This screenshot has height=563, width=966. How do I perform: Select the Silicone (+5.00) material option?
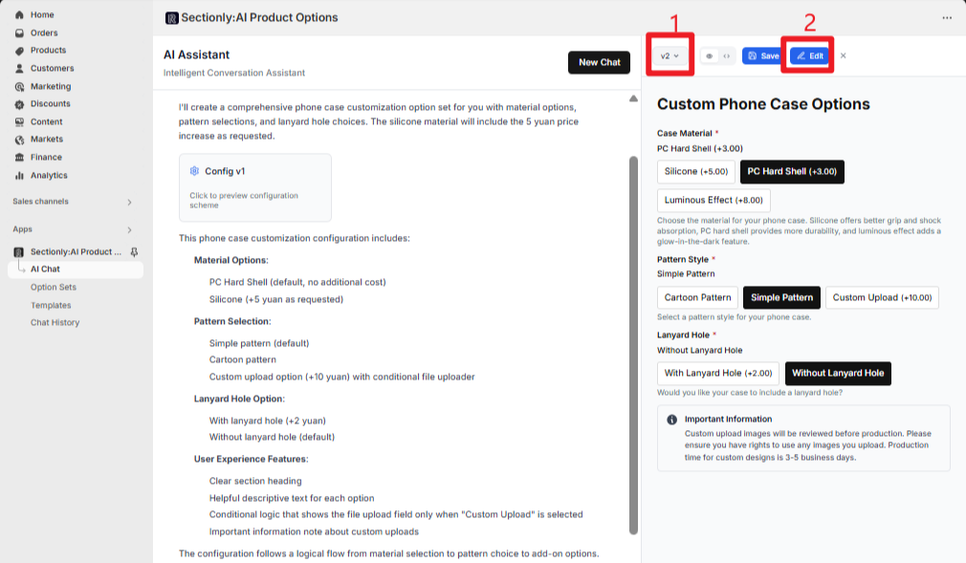[x=695, y=172]
